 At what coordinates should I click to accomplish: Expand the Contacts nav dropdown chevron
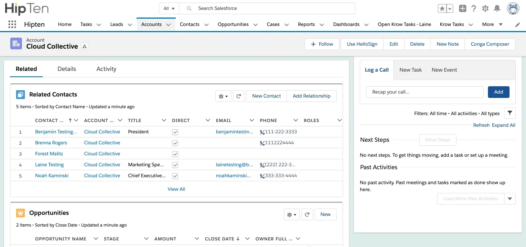click(x=206, y=25)
